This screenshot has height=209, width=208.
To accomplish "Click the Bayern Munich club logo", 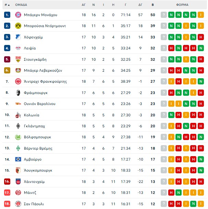I will coord(18,15).
